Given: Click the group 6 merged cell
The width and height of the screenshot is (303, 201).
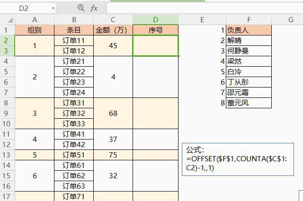Looking at the screenshot, I should coord(35,176).
